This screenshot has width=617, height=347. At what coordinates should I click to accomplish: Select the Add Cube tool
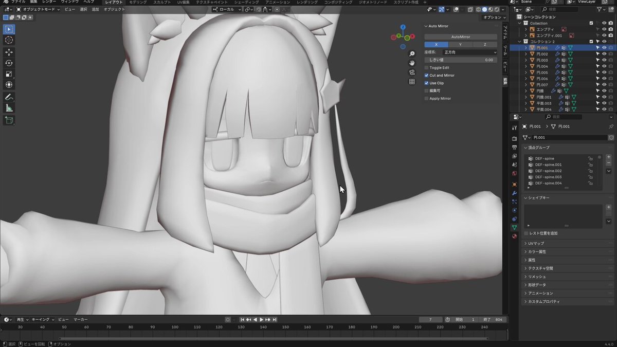[x=9, y=120]
